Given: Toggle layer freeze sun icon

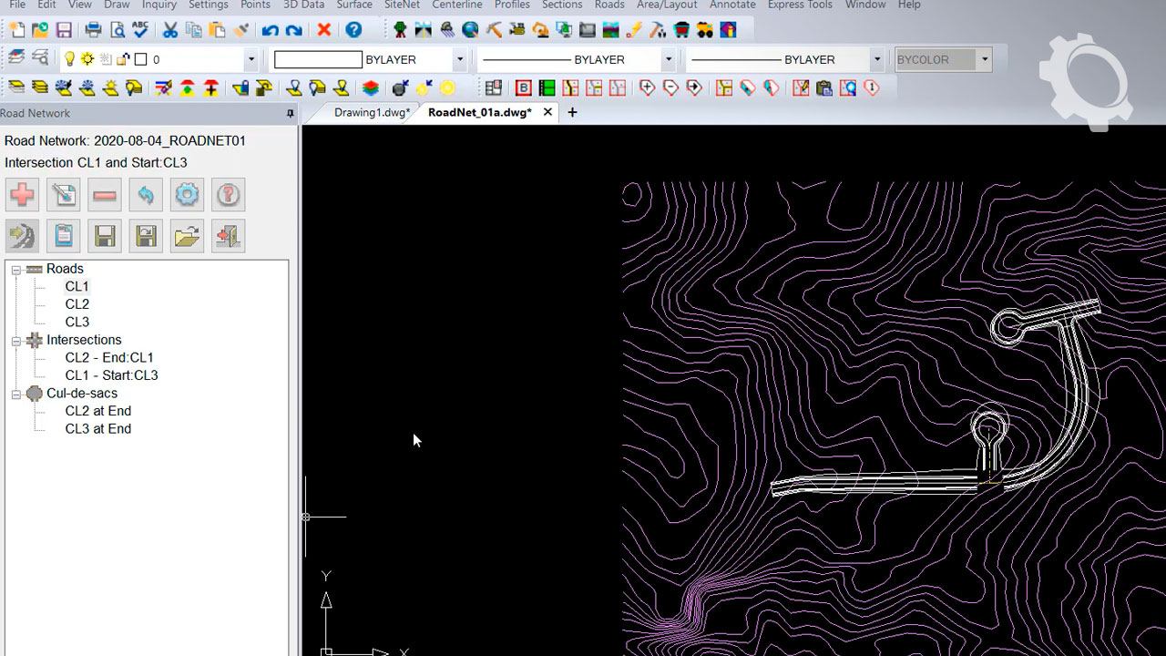Looking at the screenshot, I should coord(87,59).
